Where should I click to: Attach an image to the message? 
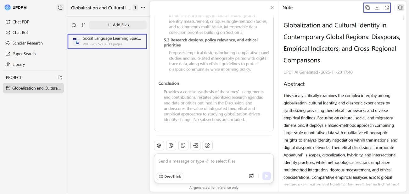coord(251,176)
